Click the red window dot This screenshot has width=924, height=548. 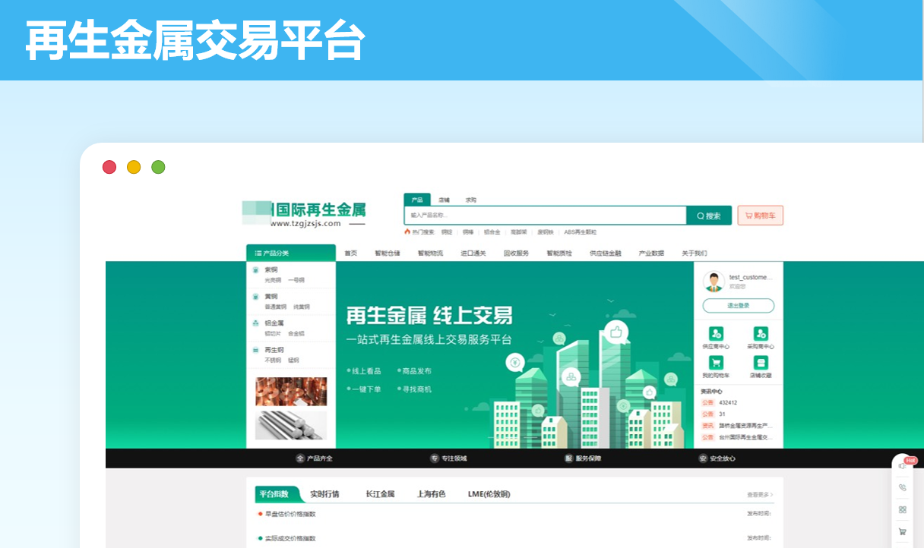(109, 167)
